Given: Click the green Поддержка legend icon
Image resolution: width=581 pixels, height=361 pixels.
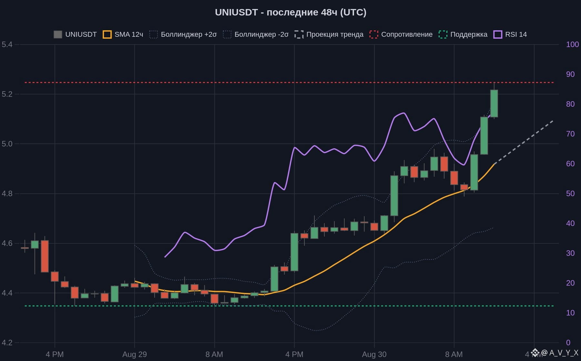Looking at the screenshot, I should tap(443, 34).
